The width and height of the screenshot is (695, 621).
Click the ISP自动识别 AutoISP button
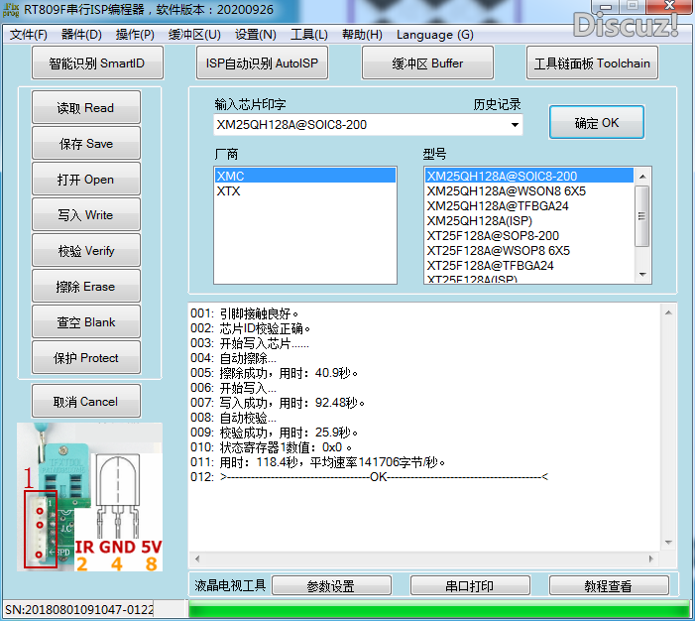click(x=262, y=63)
